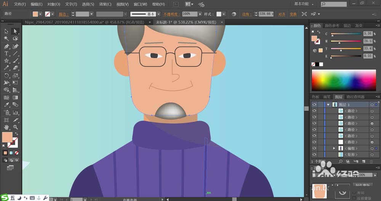Open the 基本 brush definition dropdown
This screenshot has height=201, width=381.
point(158,14)
